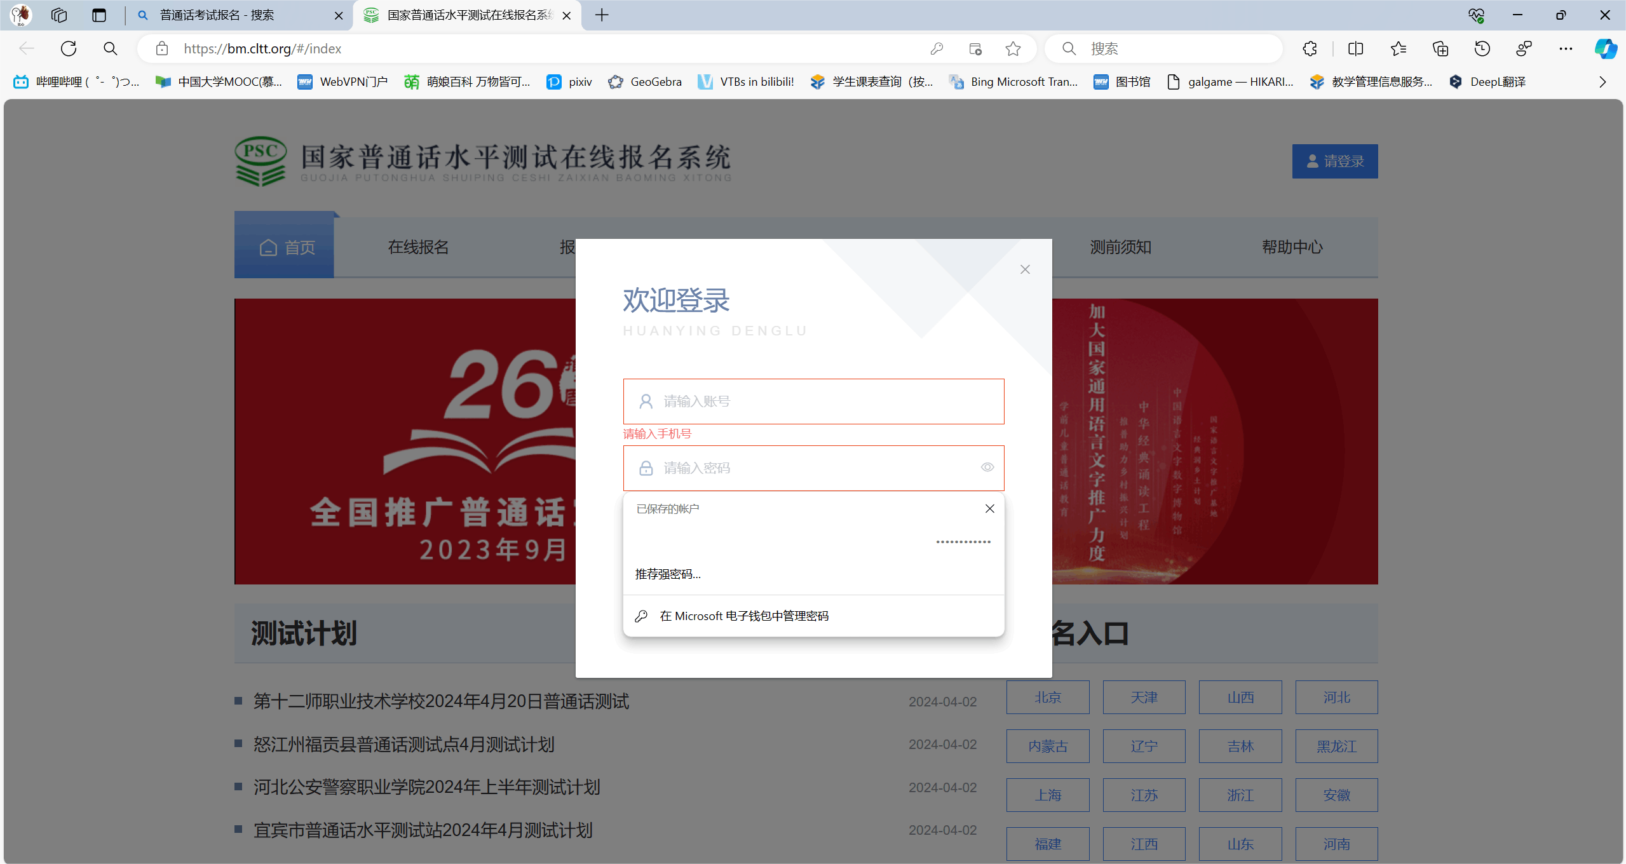Image resolution: width=1626 pixels, height=864 pixels.
Task: Close the login dialog
Action: click(x=1025, y=269)
